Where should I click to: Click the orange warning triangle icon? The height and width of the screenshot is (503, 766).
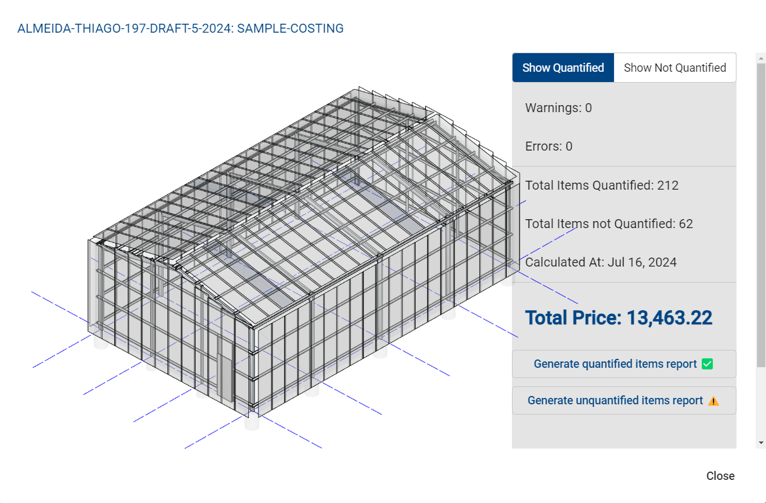(713, 401)
